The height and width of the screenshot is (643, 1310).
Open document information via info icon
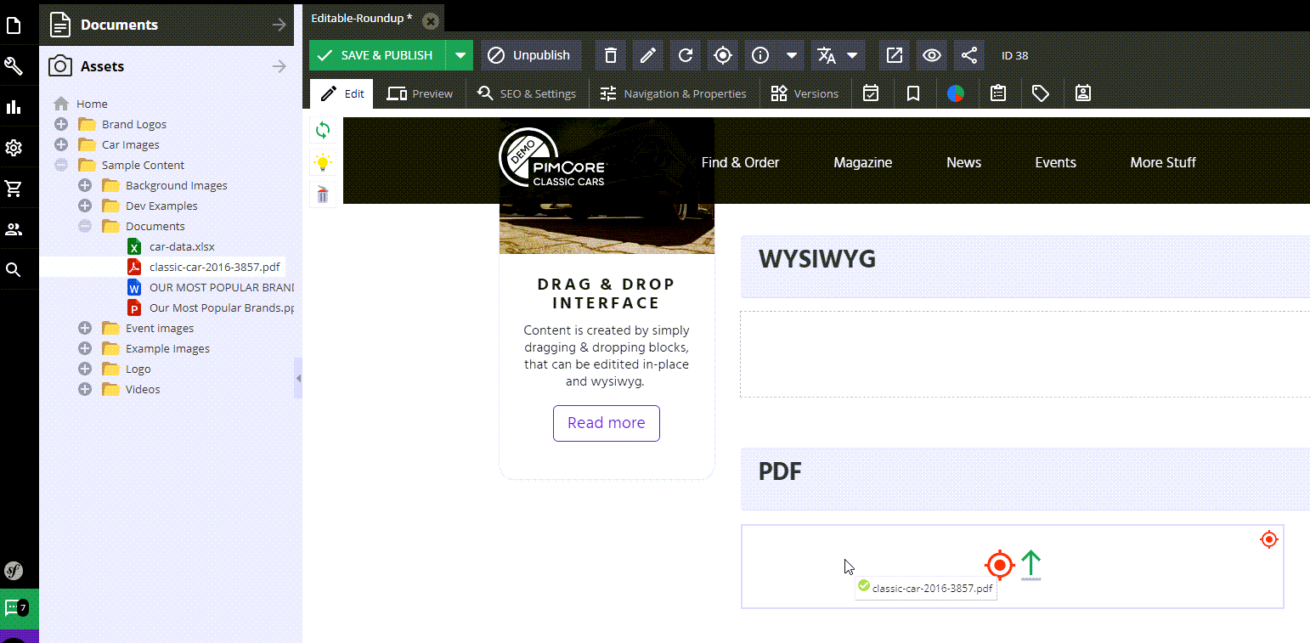[x=759, y=55]
